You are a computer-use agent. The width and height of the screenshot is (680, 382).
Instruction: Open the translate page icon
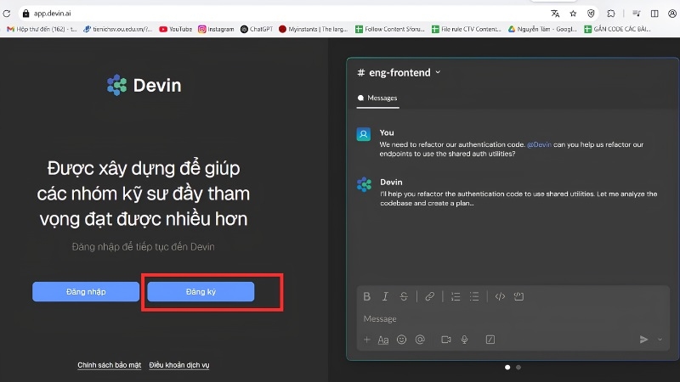(x=555, y=14)
